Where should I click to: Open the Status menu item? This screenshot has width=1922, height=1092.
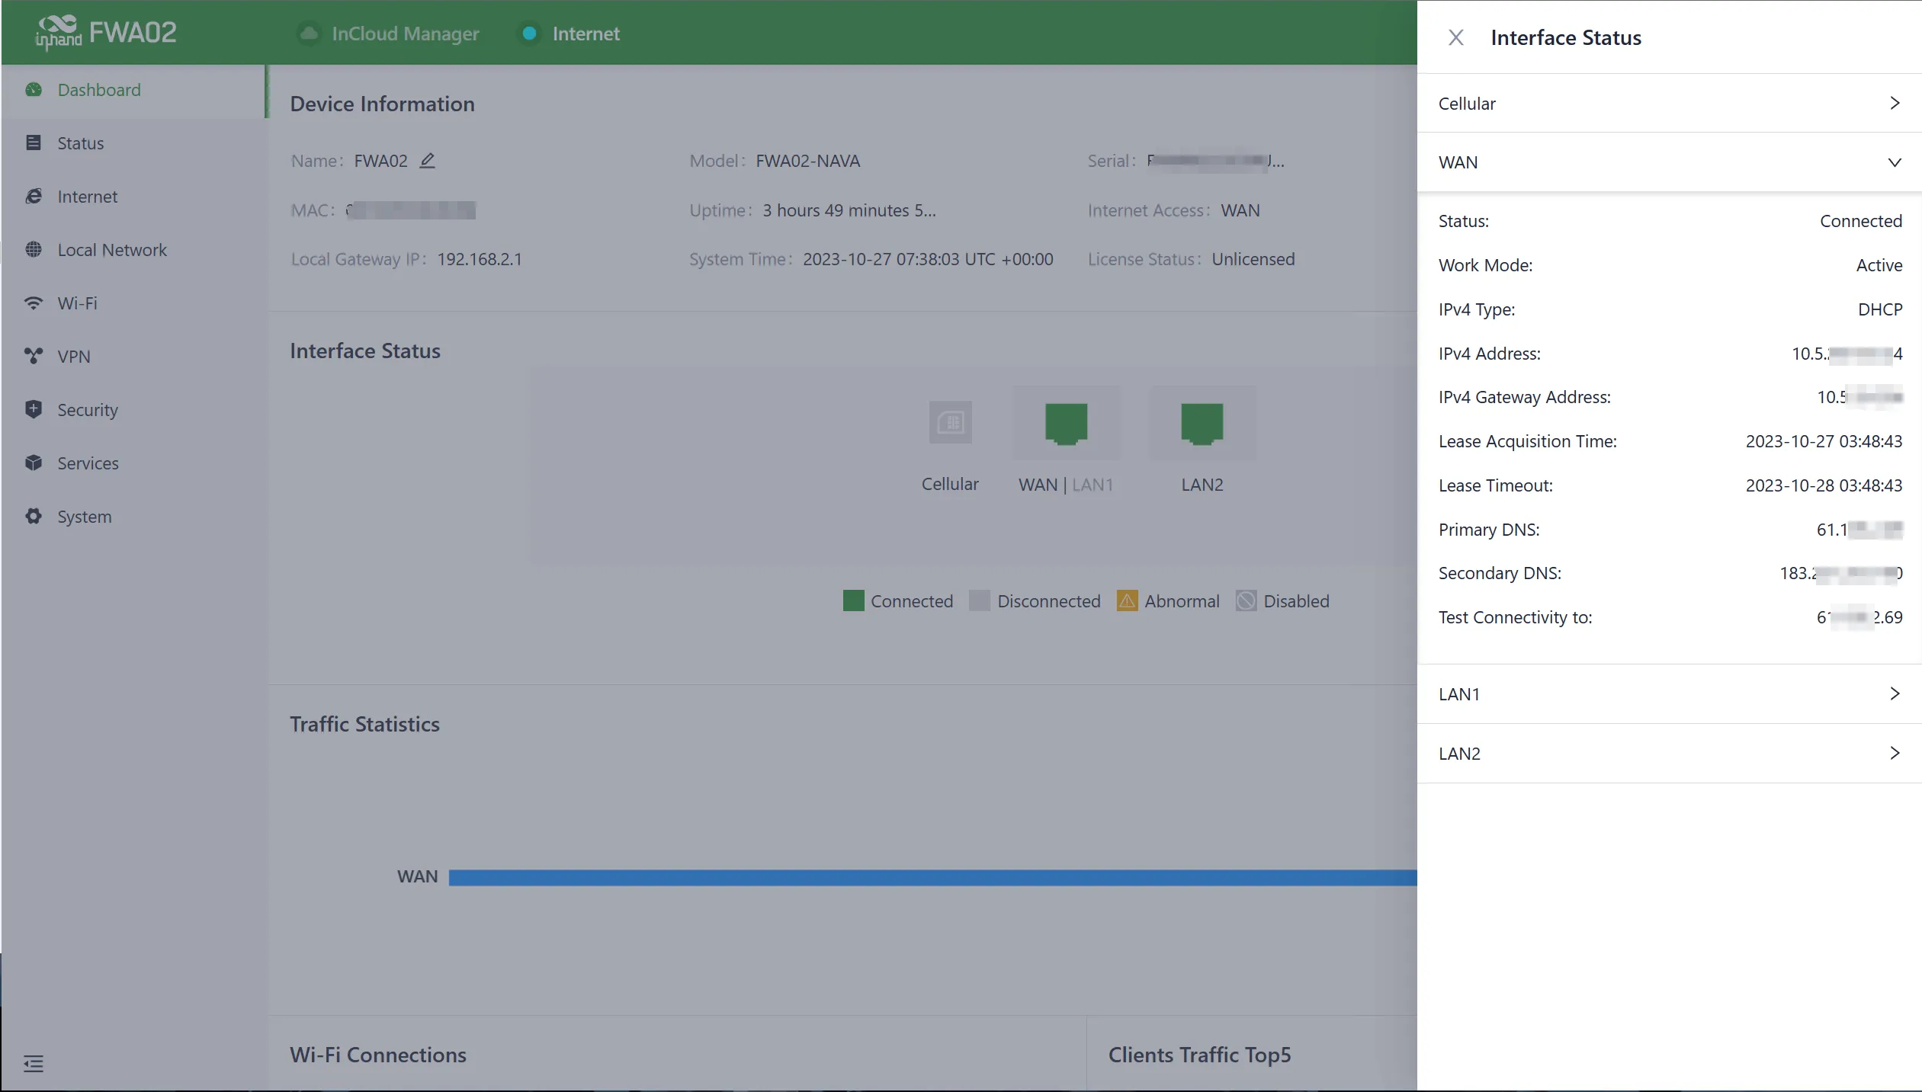tap(133, 143)
